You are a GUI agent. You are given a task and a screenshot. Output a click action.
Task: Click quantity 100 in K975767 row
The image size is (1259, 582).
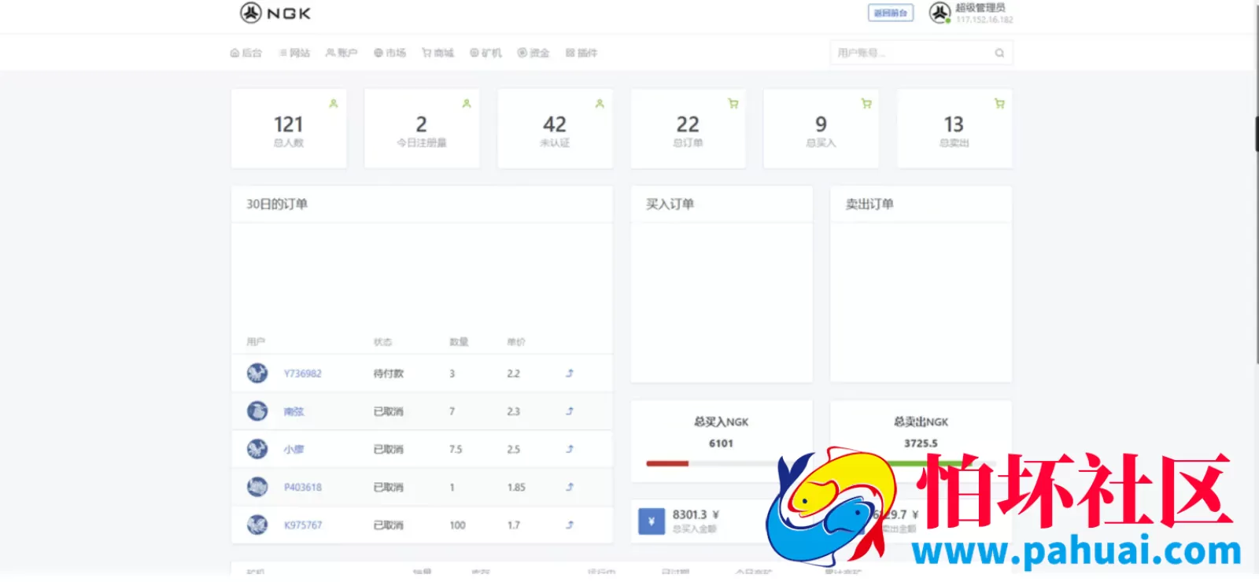(x=457, y=525)
